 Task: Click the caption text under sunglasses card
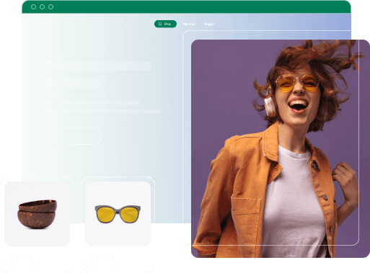(x=102, y=256)
